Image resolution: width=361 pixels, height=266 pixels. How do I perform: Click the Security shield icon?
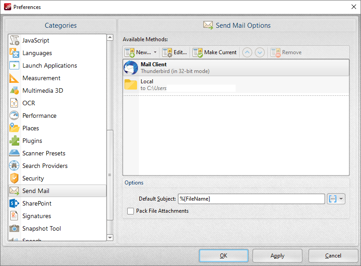[14, 178]
